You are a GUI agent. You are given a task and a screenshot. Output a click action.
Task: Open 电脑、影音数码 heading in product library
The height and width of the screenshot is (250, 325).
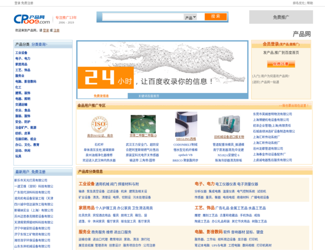(208, 232)
